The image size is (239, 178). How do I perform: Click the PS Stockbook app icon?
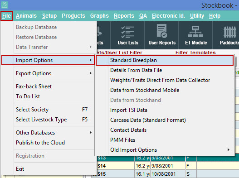5,5
